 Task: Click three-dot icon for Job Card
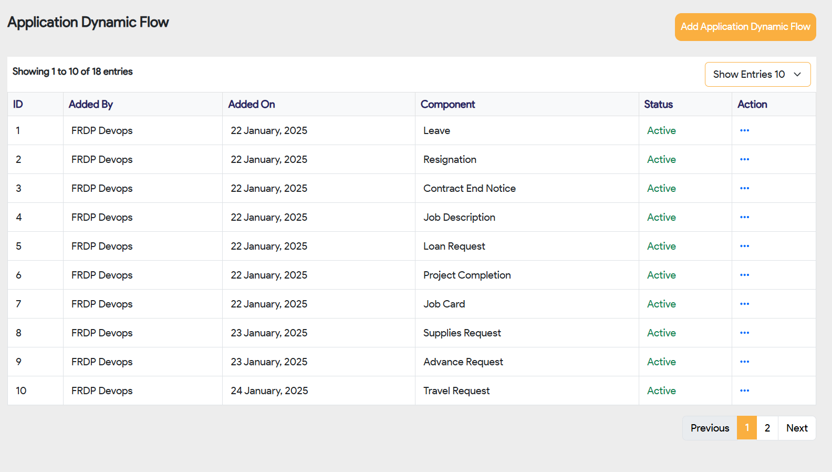(x=744, y=304)
